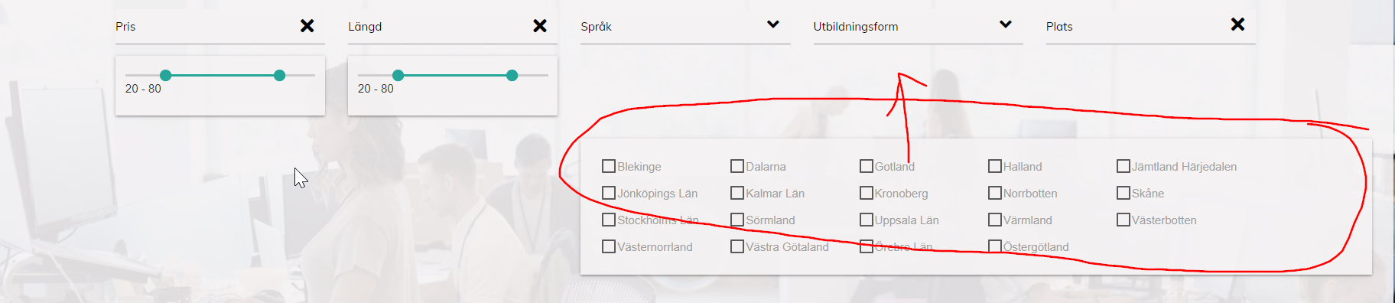Close the Längd filter with X icon

tap(540, 26)
